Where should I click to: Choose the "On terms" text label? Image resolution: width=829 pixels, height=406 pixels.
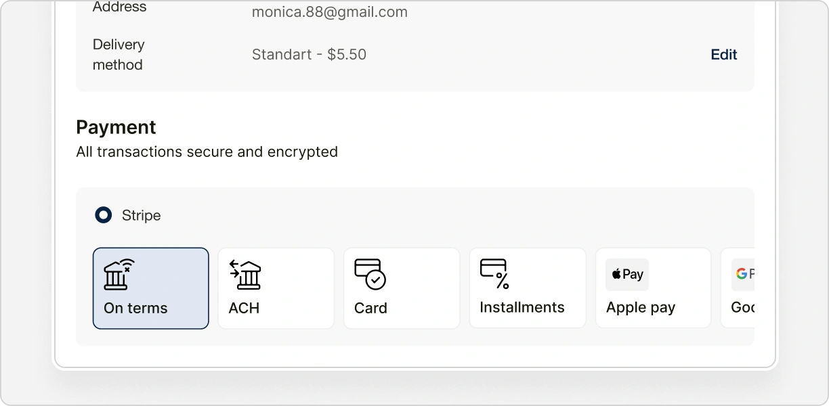pyautogui.click(x=135, y=308)
